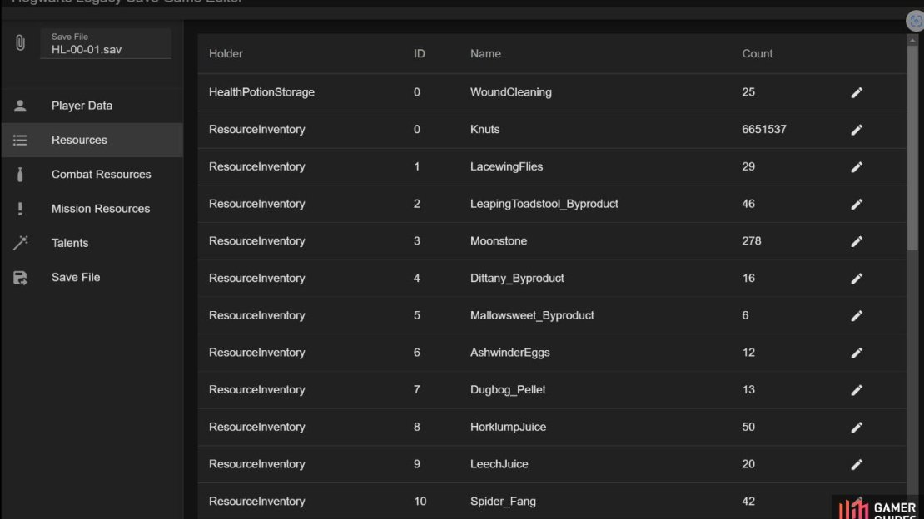Click the Player Data person icon
The image size is (924, 519).
pyautogui.click(x=20, y=106)
